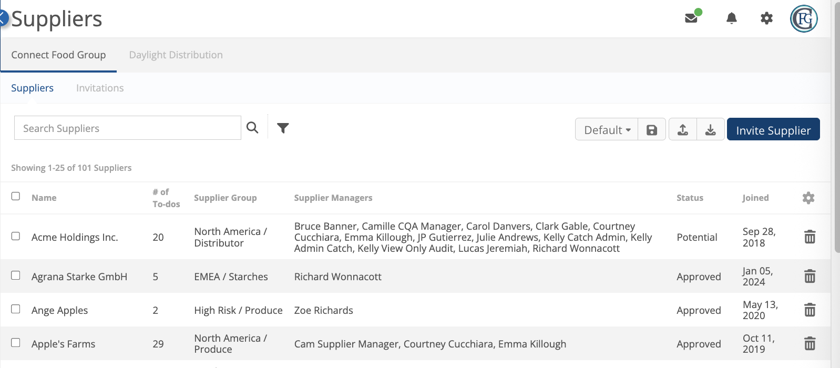Open the Invitations sub-tab
840x368 pixels.
coord(100,88)
